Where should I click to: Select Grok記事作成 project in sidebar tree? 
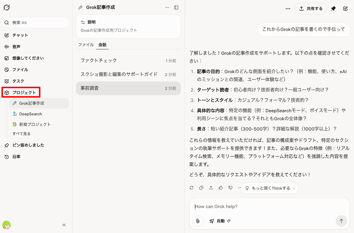39,103
